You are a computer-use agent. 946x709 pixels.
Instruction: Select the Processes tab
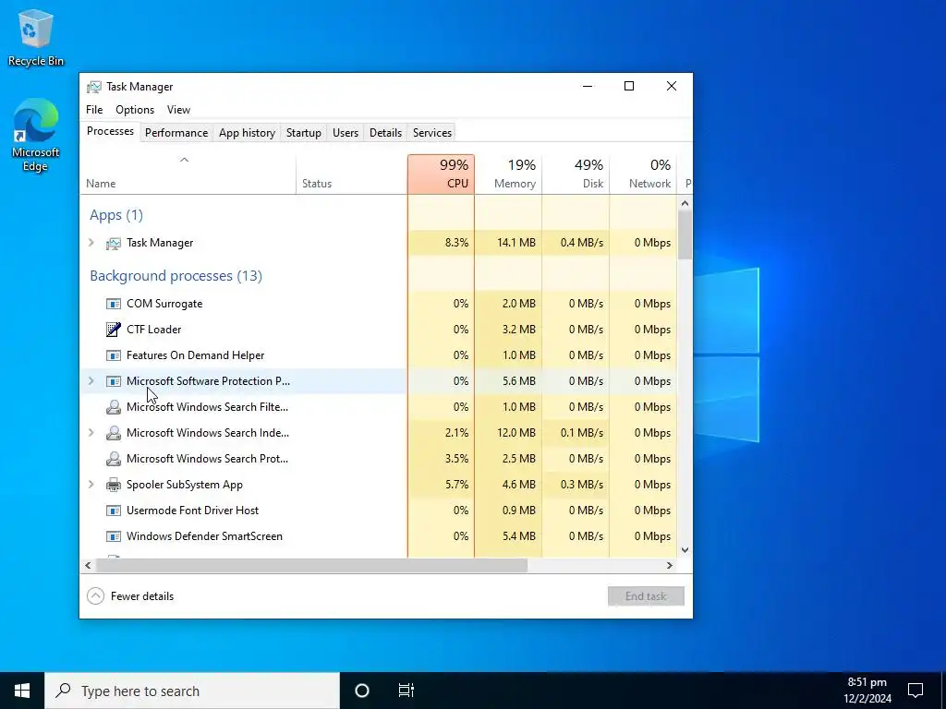pos(111,131)
